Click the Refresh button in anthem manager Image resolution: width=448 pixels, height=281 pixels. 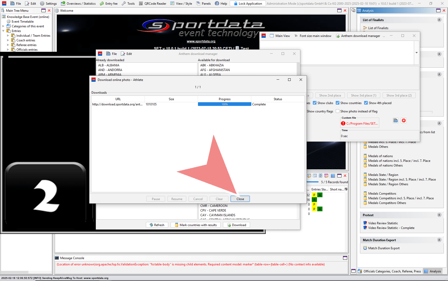[x=157, y=225]
